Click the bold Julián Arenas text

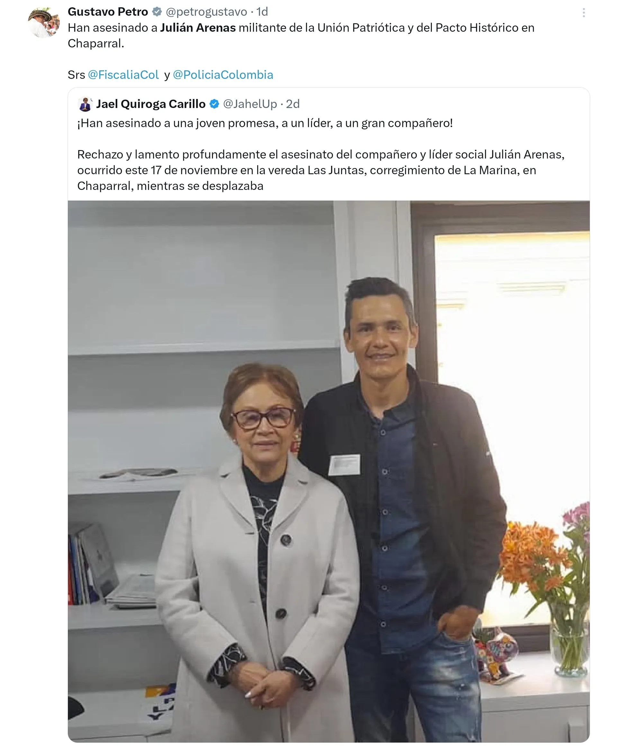[198, 28]
